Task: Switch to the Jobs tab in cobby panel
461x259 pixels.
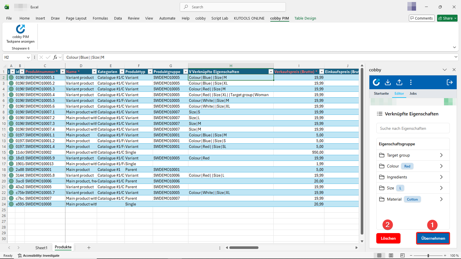Action: tap(413, 94)
